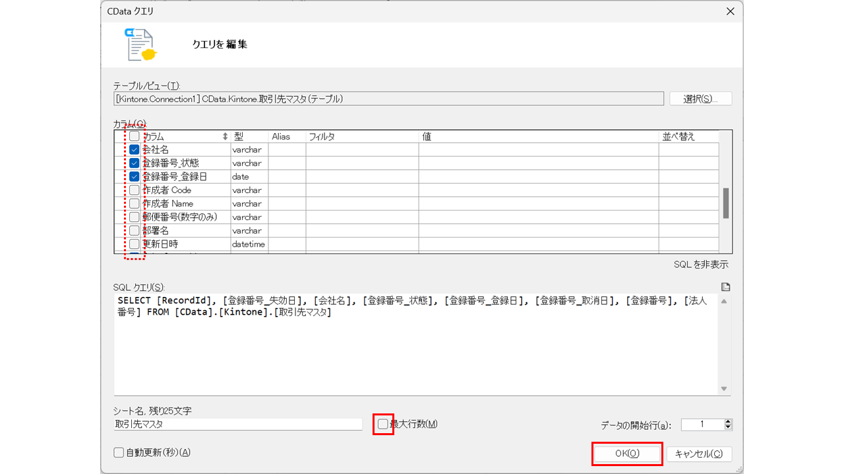Select the 会社名 row name
844x474 pixels.
156,150
